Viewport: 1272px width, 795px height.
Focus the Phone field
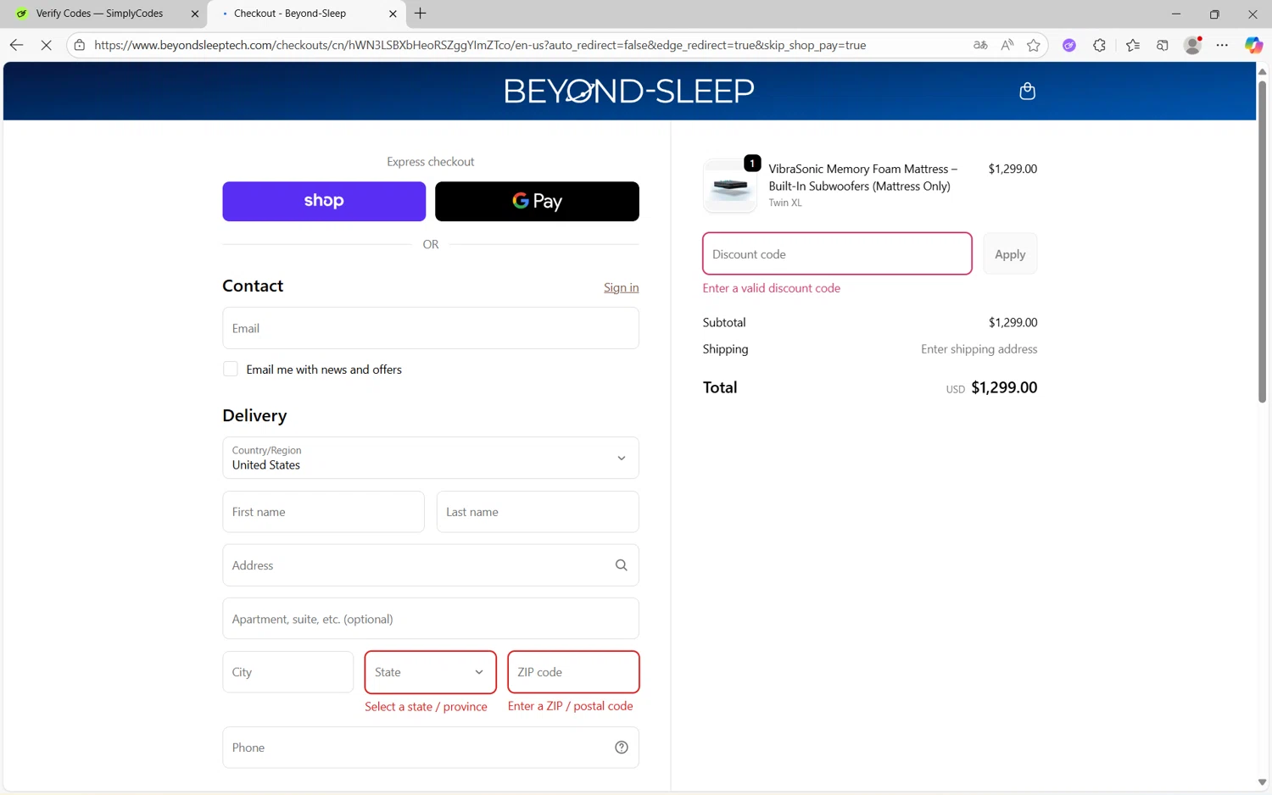tap(431, 748)
